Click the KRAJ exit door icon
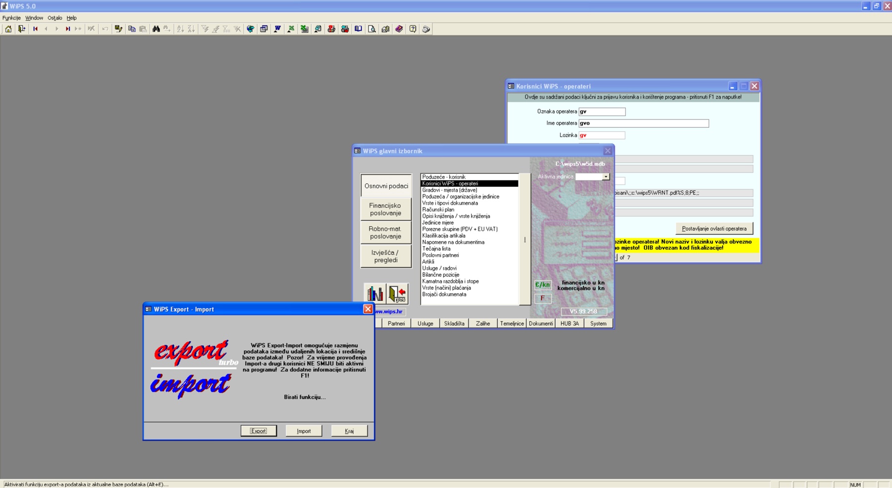This screenshot has height=488, width=892. (x=397, y=293)
